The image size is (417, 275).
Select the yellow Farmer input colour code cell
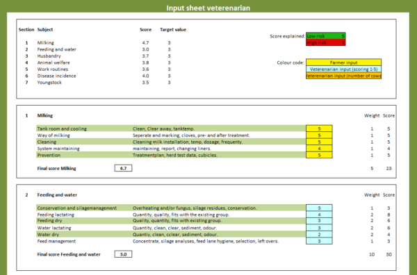pos(343,62)
